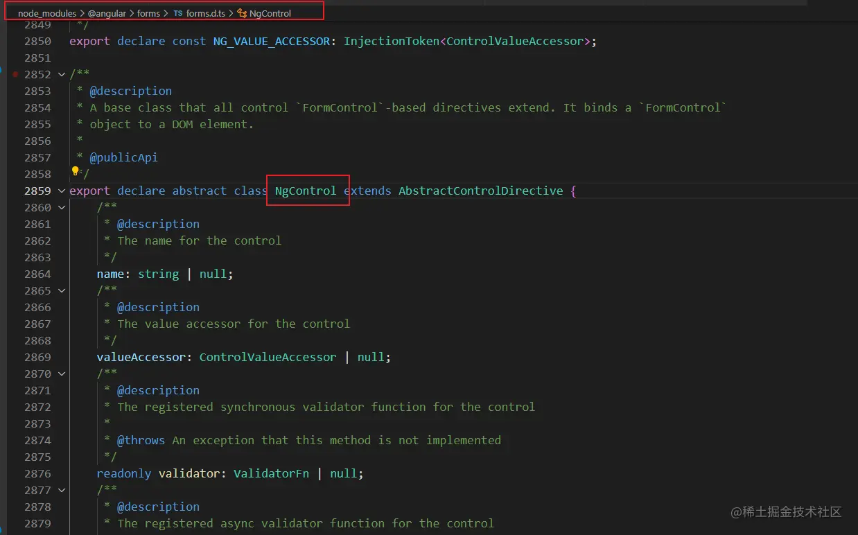Click line number 2869 in the gutter
Viewport: 858px width, 535px height.
(x=37, y=357)
